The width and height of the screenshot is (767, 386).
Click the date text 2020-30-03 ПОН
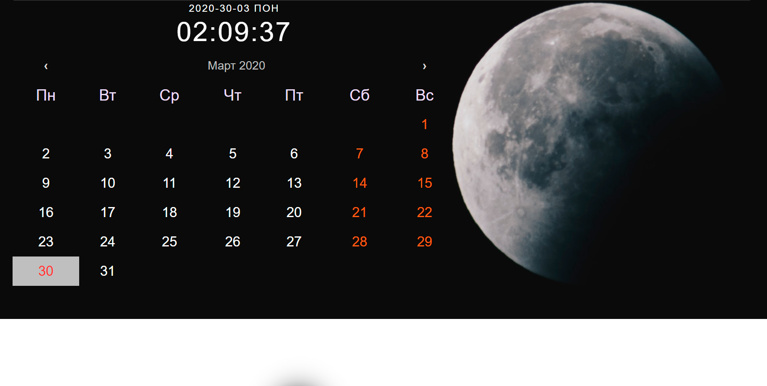(233, 8)
